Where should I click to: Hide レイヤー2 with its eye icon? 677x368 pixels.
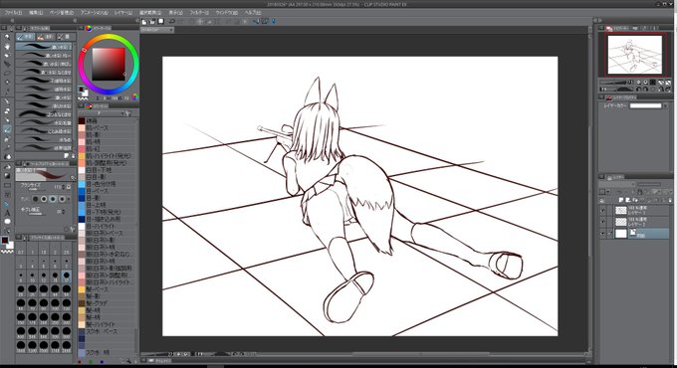[602, 222]
